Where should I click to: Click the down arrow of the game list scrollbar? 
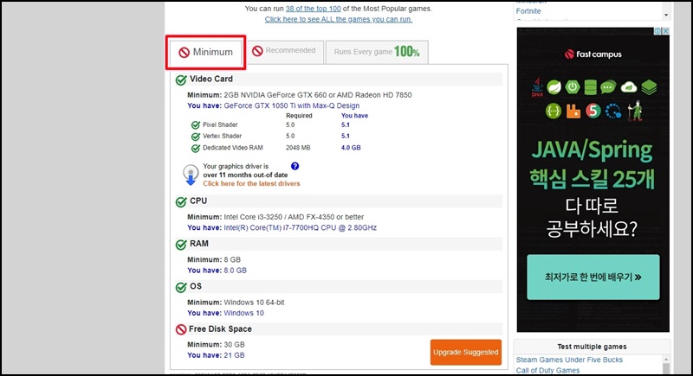[x=666, y=15]
